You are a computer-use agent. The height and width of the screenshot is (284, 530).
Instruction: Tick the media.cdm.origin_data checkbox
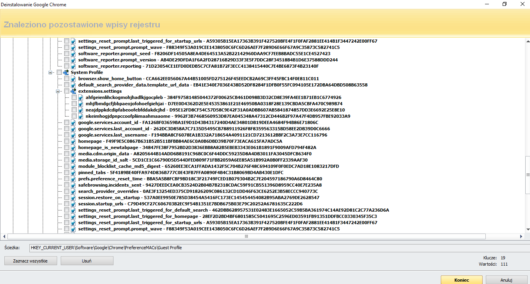click(67, 154)
